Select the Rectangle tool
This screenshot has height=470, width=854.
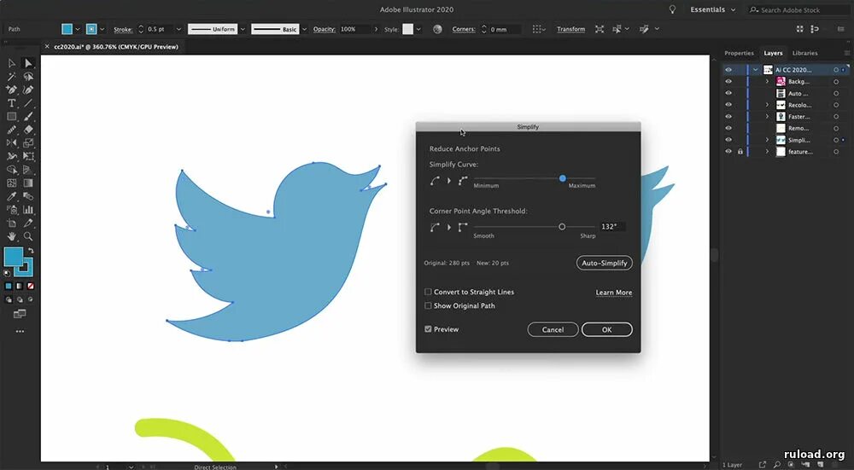(11, 116)
